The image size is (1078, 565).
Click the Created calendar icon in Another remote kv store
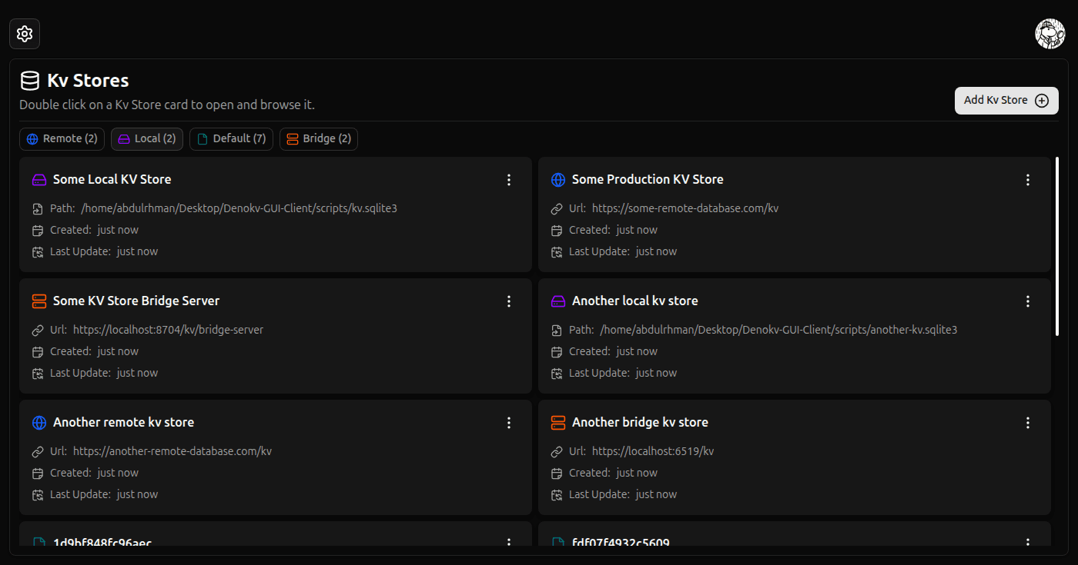(38, 473)
